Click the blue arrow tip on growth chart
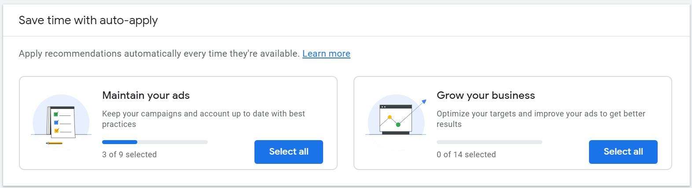Viewport: 692px width, 188px height. coord(424,101)
